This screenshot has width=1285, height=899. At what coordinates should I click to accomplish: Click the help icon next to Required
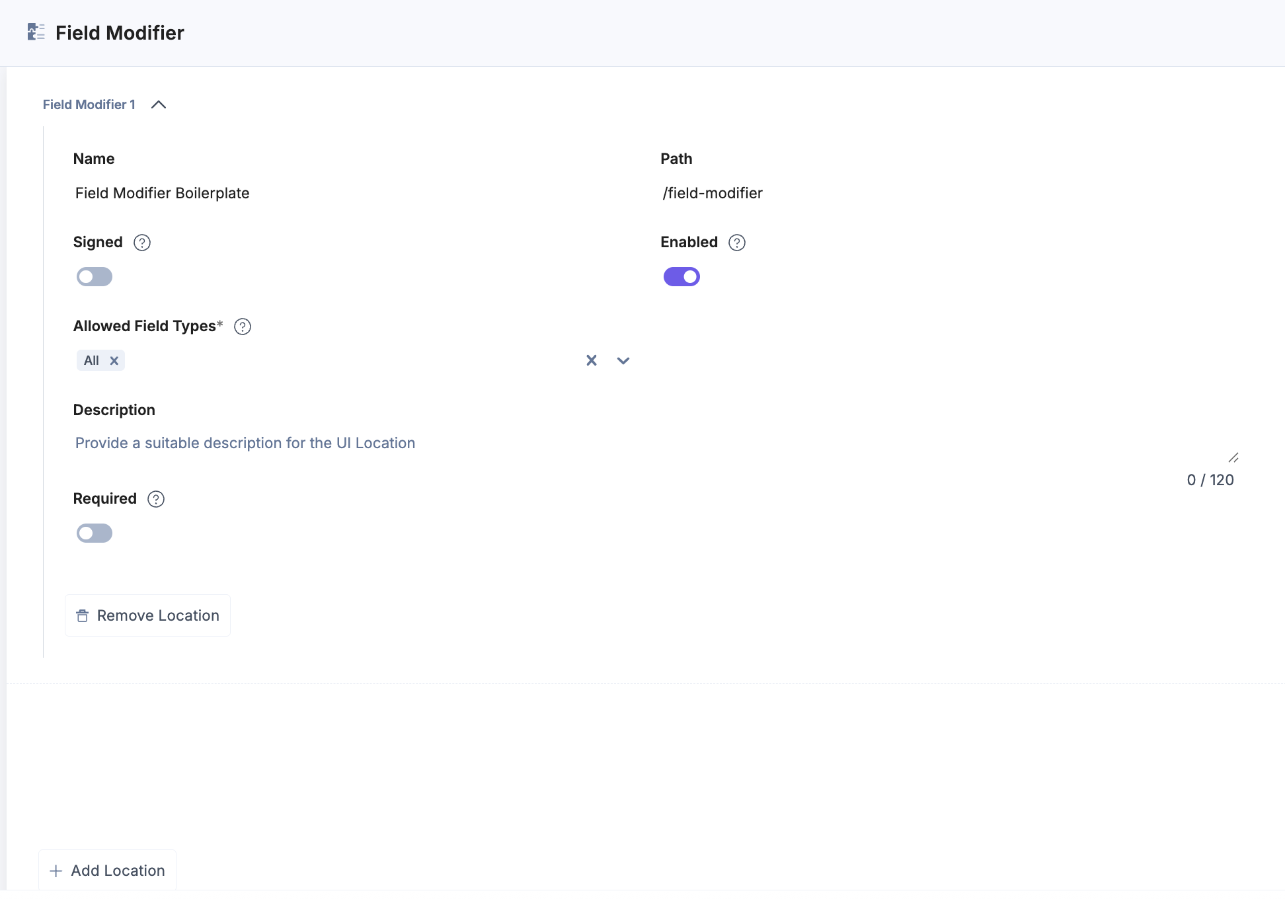tap(156, 499)
